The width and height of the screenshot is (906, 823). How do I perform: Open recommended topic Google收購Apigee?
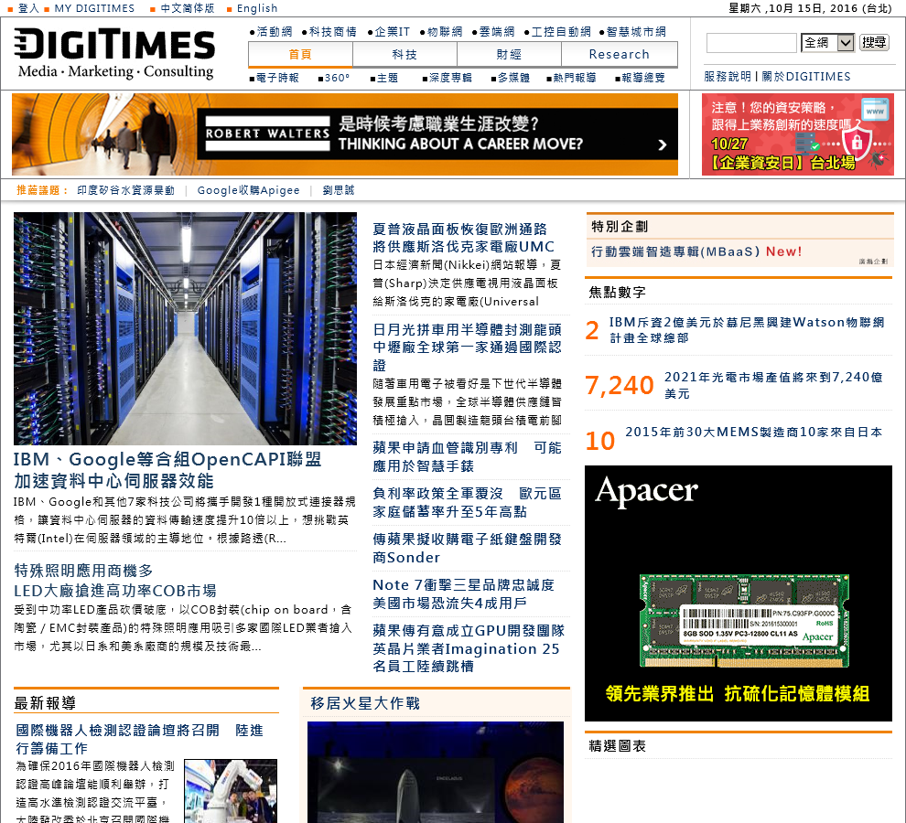tap(248, 190)
